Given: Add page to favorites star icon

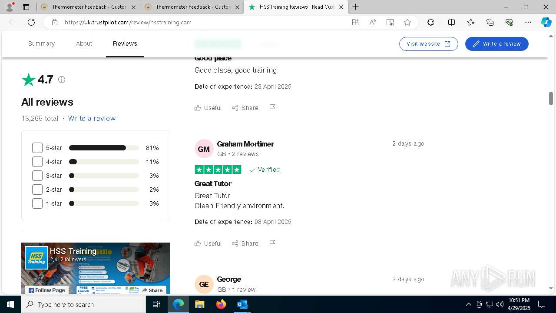Looking at the screenshot, I should [407, 22].
